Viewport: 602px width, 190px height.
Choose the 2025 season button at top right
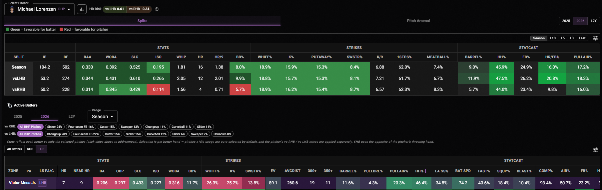pyautogui.click(x=566, y=21)
